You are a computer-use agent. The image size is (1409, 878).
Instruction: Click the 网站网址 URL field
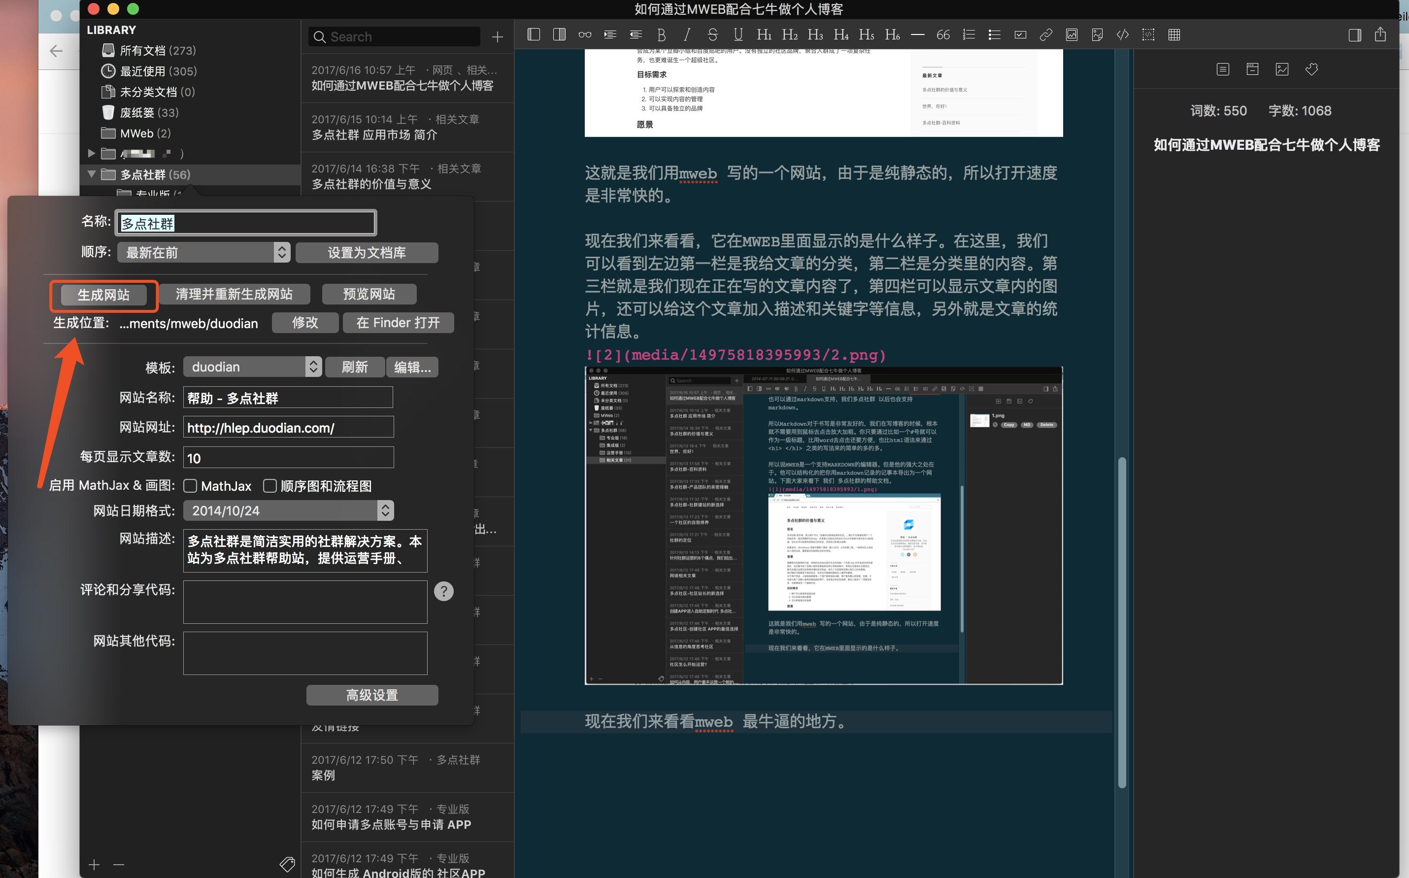288,427
